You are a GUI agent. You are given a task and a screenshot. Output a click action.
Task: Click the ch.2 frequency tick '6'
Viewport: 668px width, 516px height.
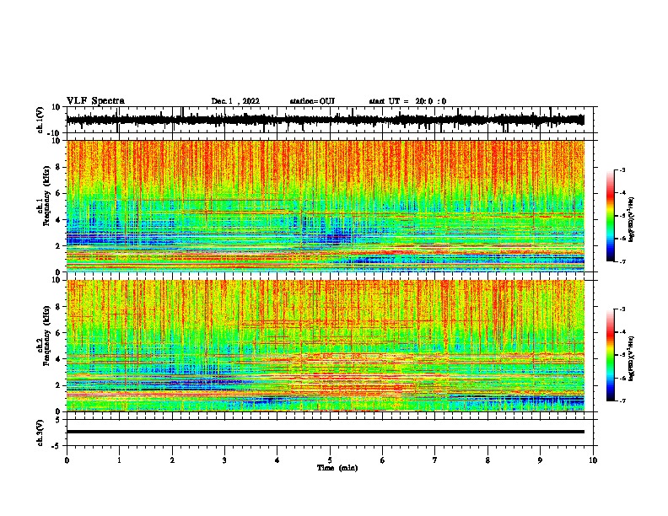58,332
